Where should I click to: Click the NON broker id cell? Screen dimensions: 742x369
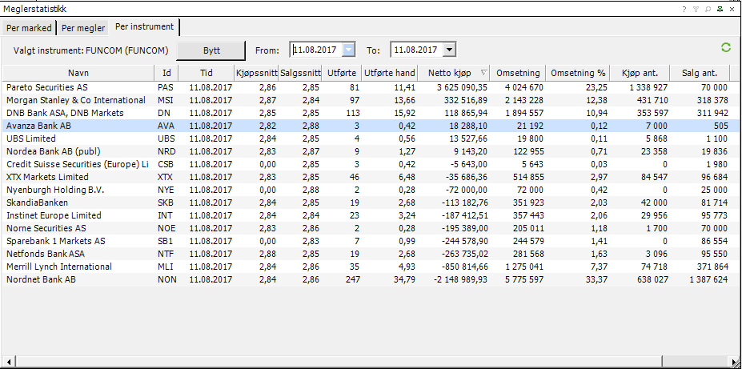click(x=167, y=279)
